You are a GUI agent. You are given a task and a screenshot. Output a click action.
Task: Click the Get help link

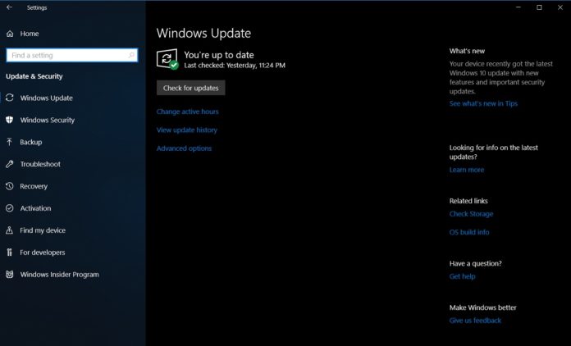click(462, 276)
